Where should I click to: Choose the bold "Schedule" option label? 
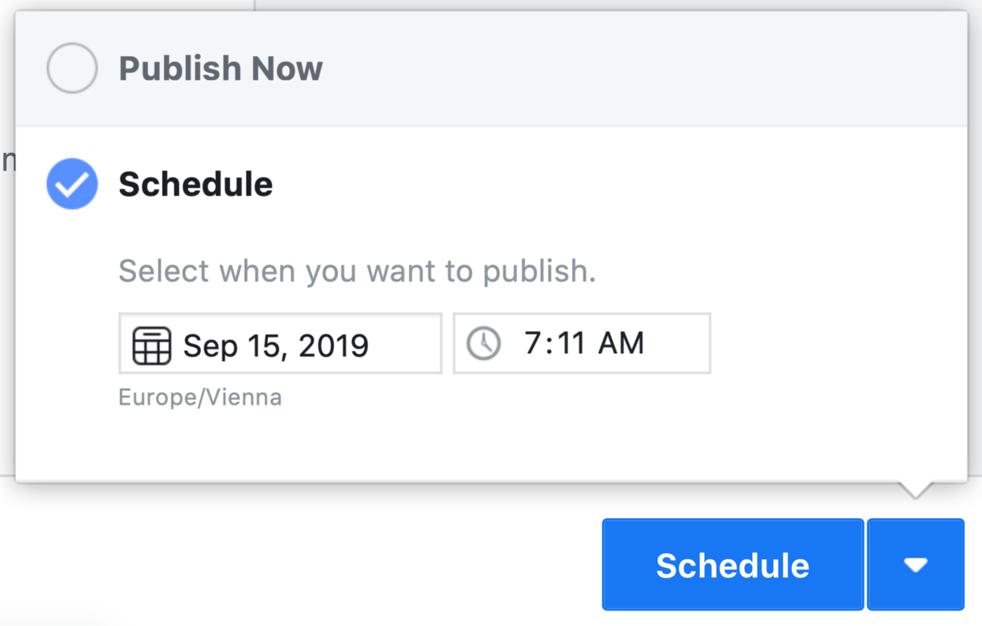click(x=196, y=185)
